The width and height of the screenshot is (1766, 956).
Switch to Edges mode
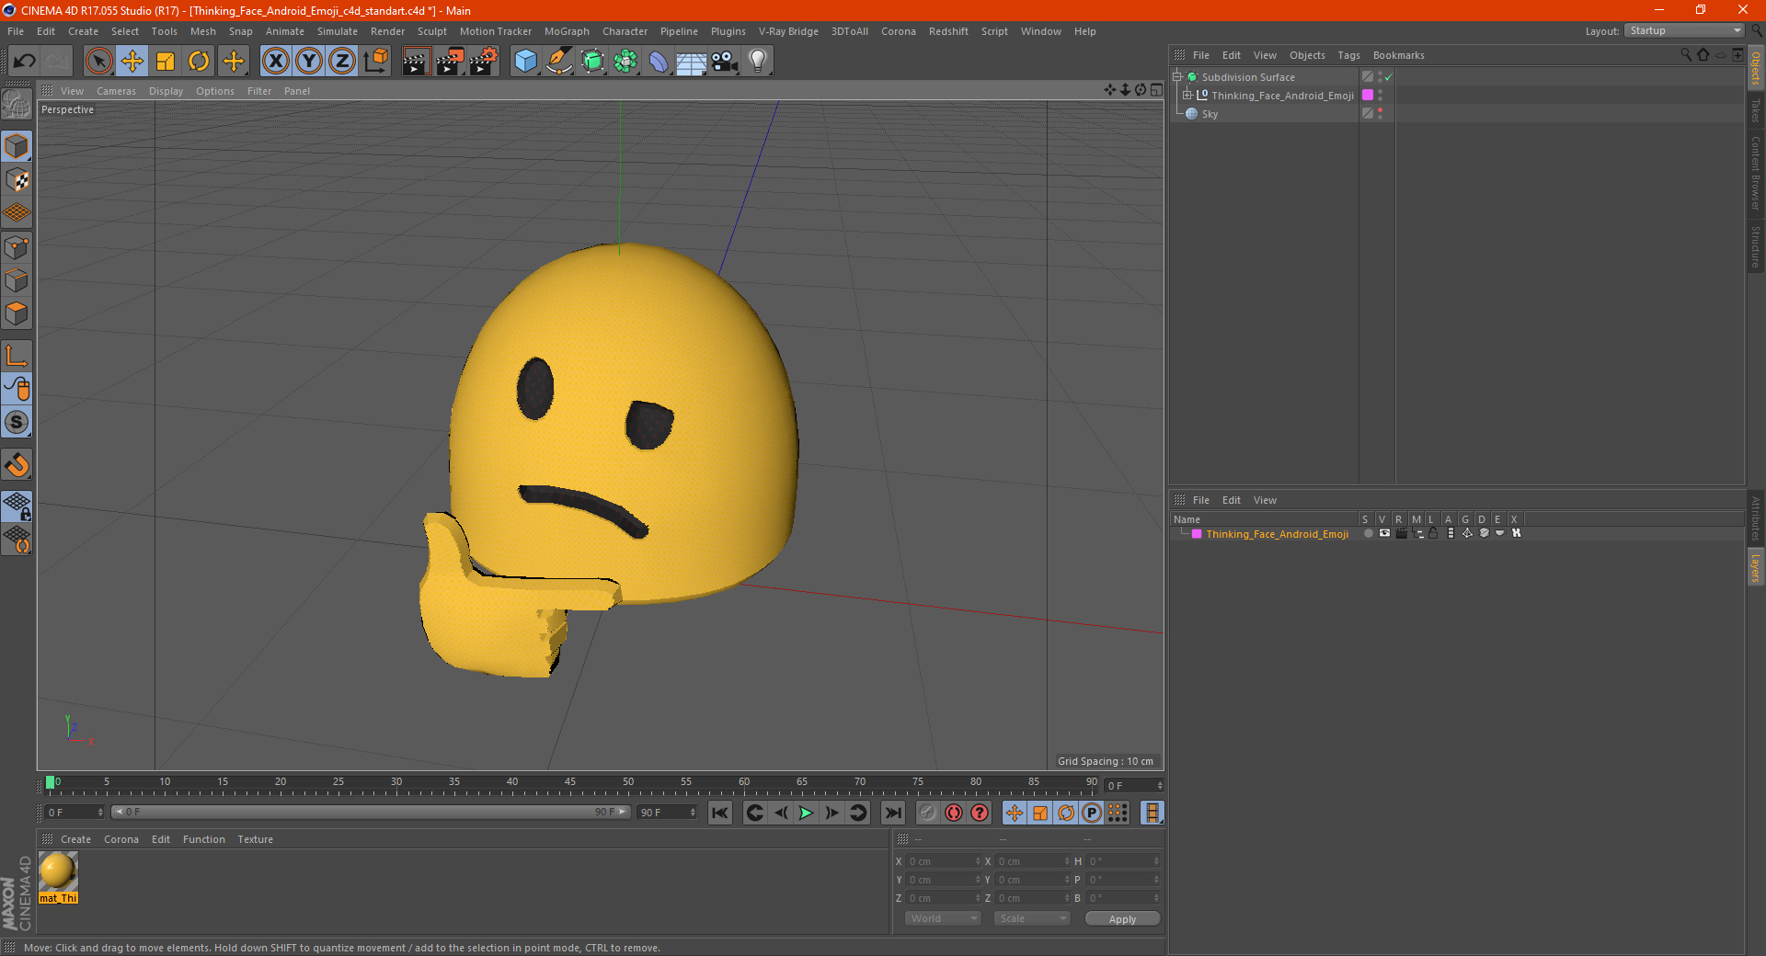17,279
